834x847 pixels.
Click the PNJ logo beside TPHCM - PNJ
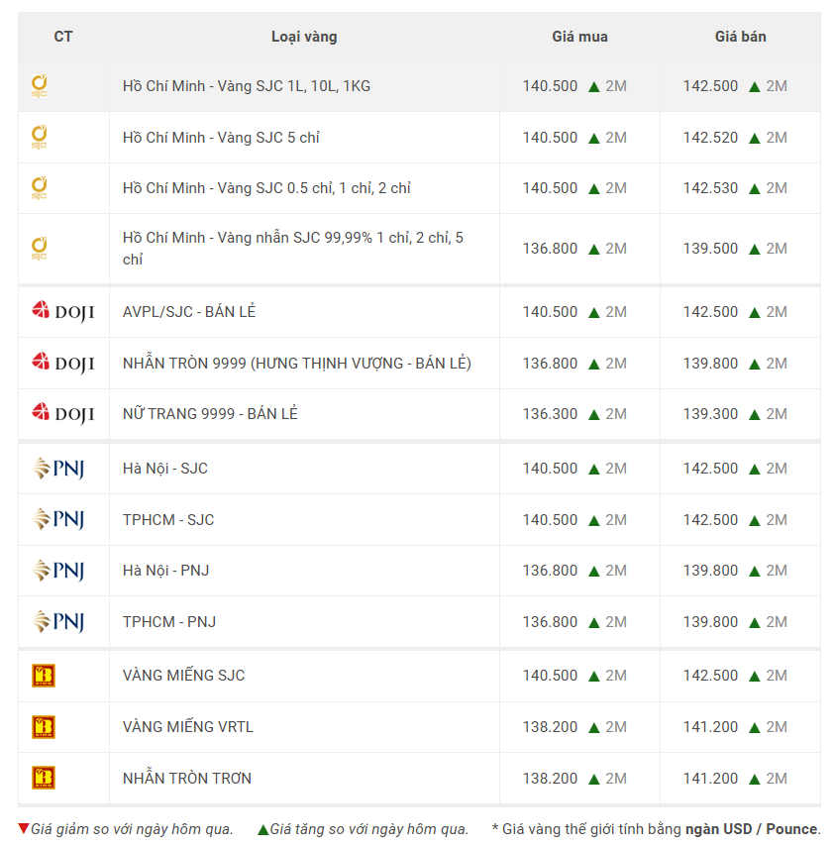58,622
